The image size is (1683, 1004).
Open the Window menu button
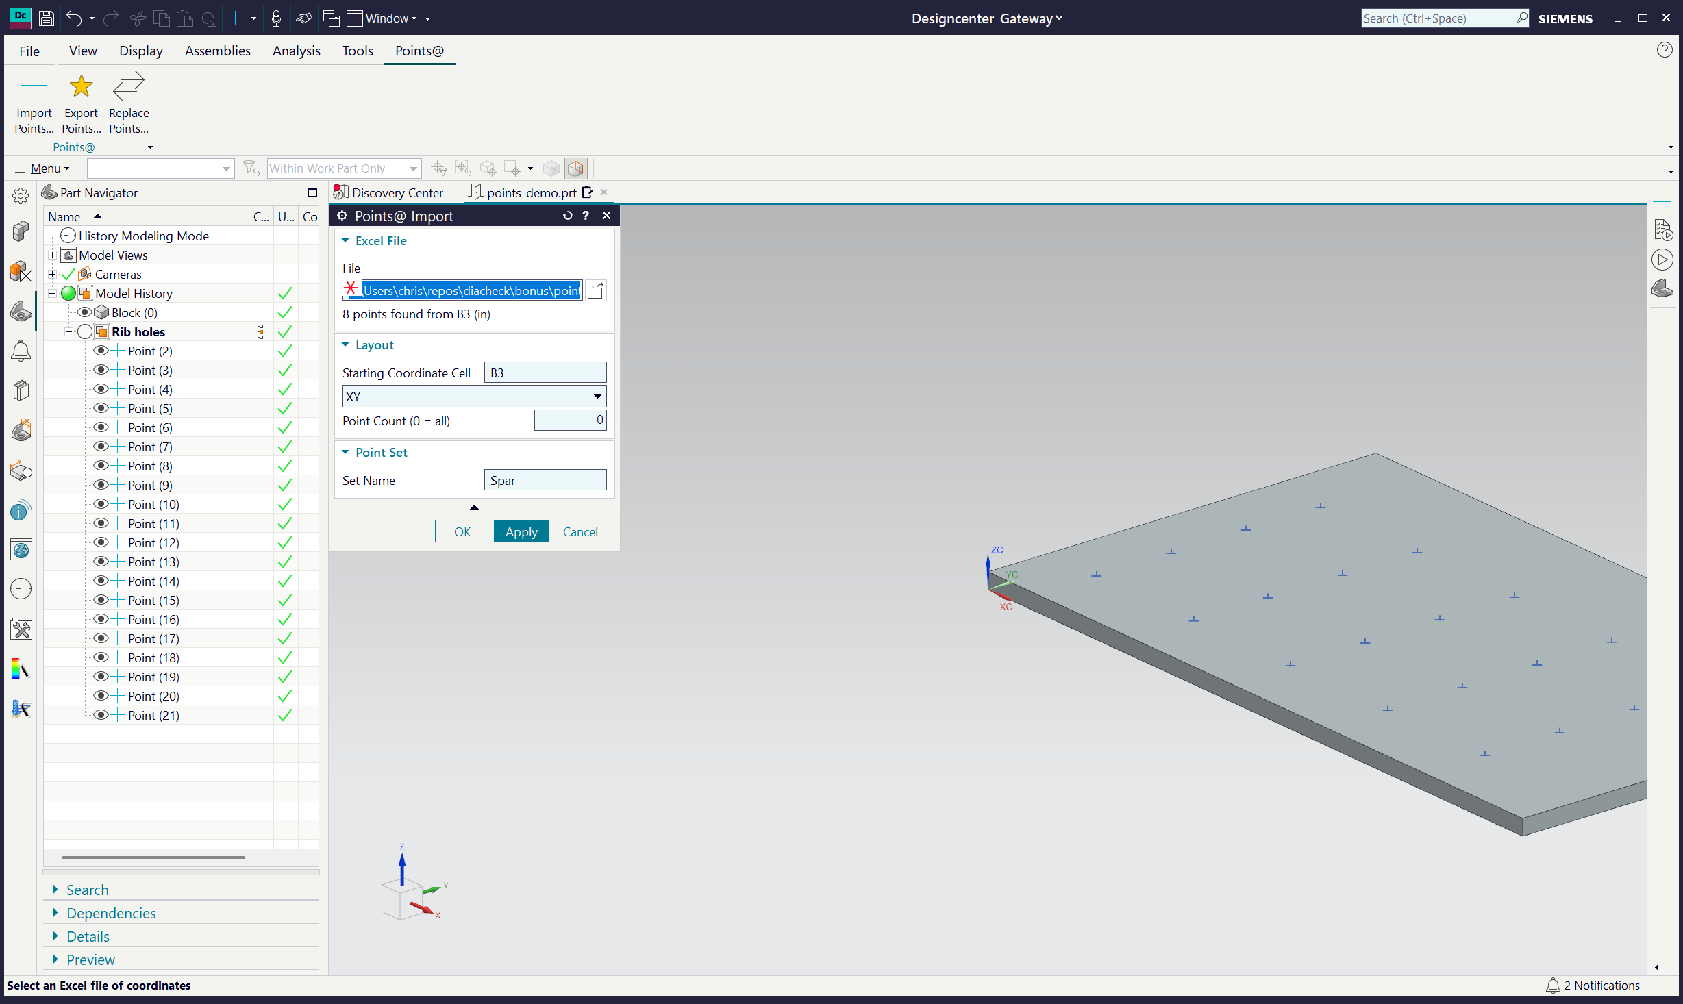tap(382, 18)
